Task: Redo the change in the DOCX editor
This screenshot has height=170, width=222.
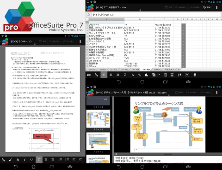Action: 68,41
